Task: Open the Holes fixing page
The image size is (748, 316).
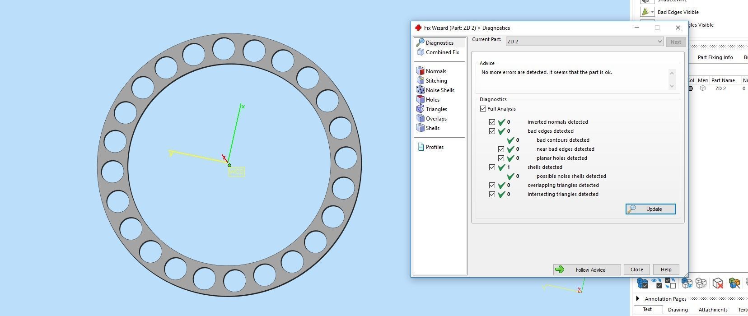Action: click(x=428, y=100)
